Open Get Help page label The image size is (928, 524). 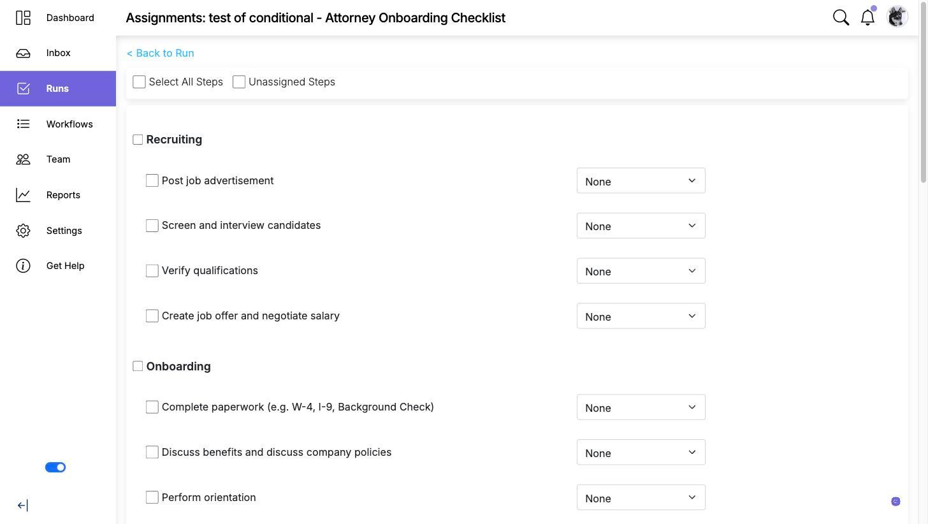[x=65, y=266]
